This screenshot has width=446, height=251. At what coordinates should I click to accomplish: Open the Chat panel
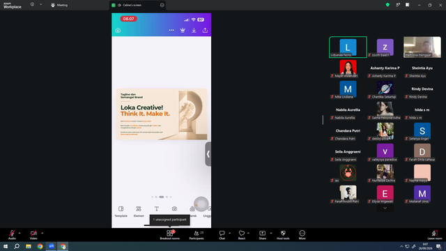pos(222,235)
